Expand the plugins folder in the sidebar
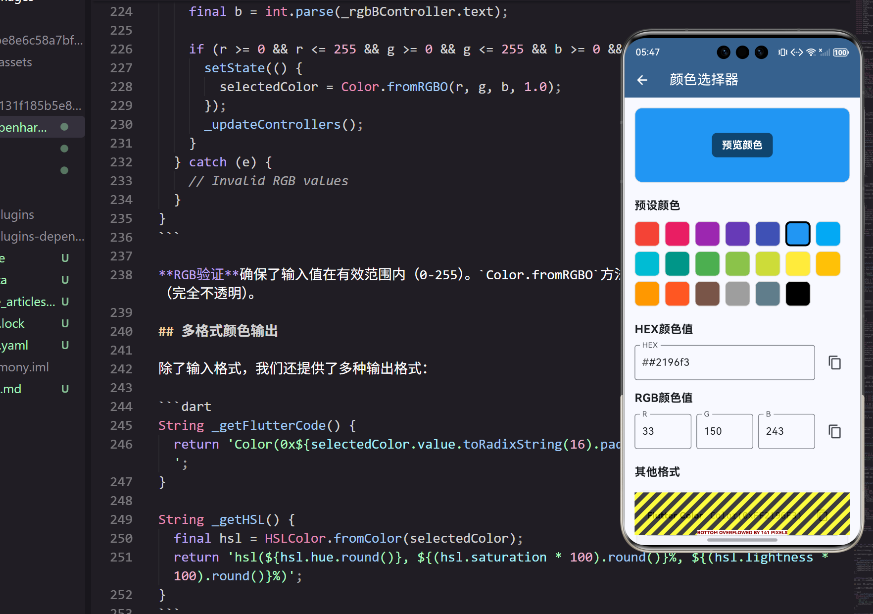Viewport: 873px width, 614px height. tap(17, 214)
